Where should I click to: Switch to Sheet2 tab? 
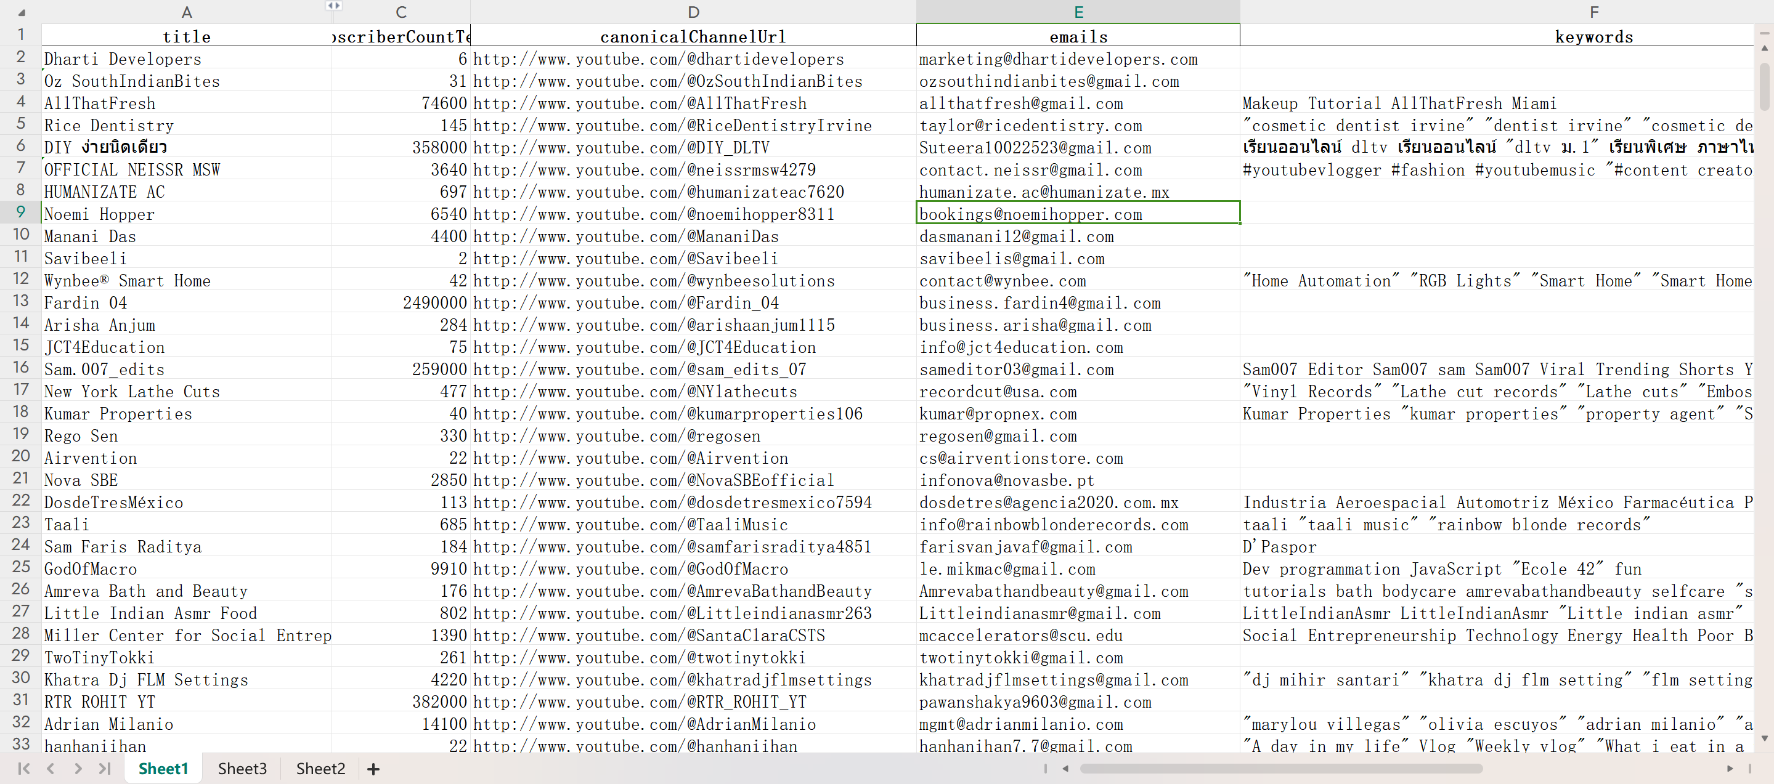(320, 769)
